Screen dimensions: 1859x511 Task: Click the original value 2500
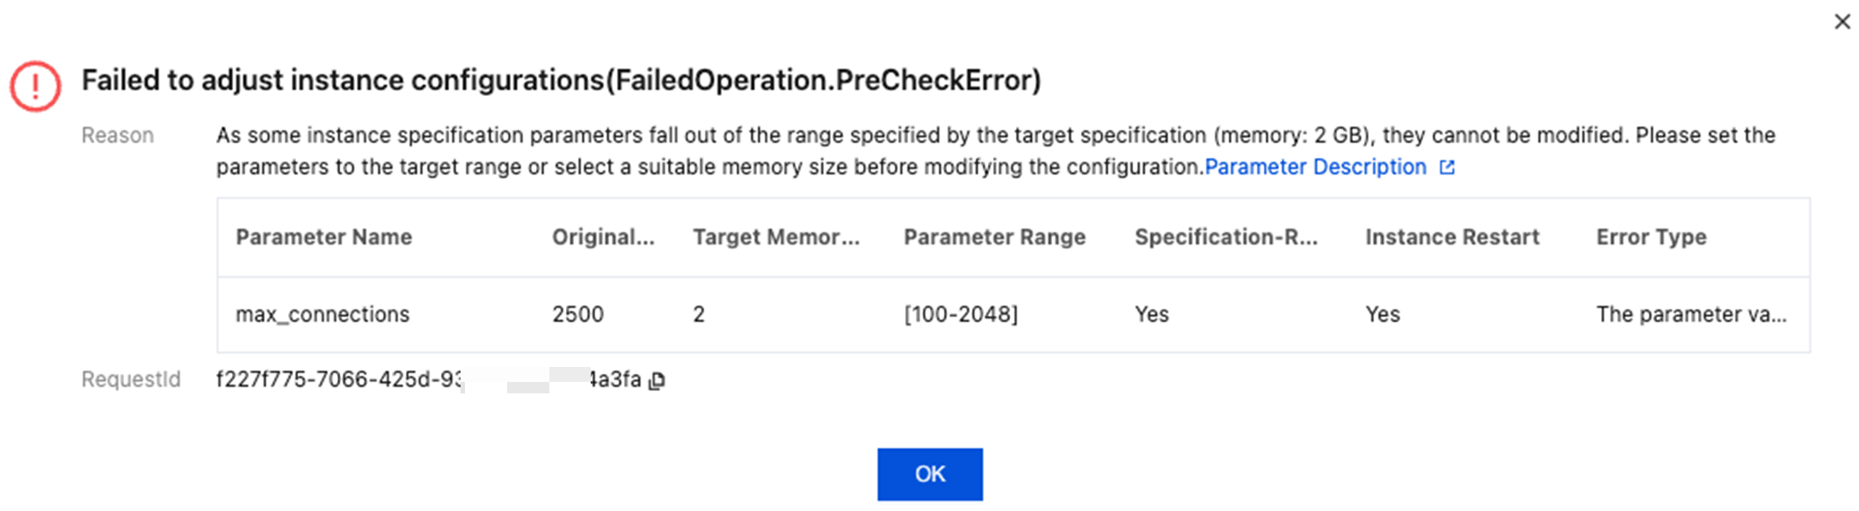coord(577,314)
